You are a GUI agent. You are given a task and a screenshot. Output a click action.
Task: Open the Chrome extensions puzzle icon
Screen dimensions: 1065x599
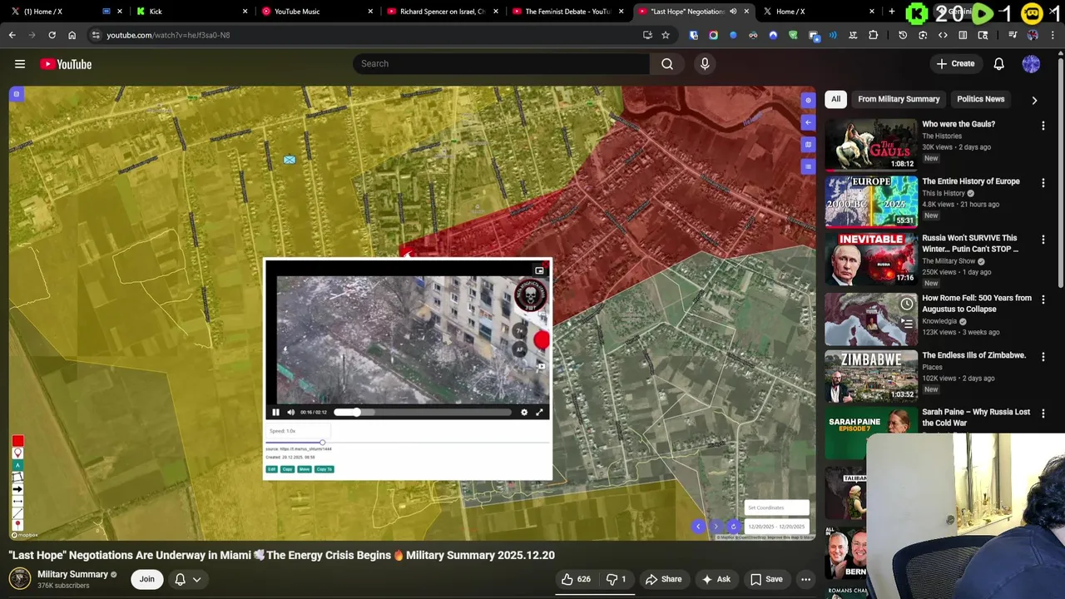[x=873, y=35]
